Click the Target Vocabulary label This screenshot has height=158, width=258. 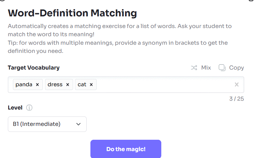tap(34, 68)
